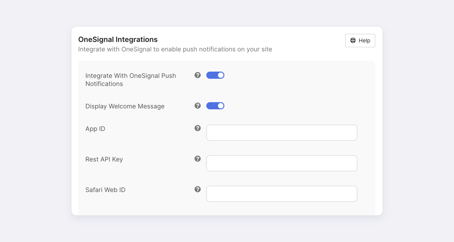Click the "OneSignal Integrations" heading
Screen dimensions: 454x242
(x=118, y=40)
